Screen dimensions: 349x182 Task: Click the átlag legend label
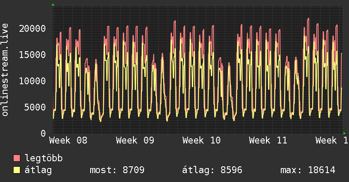(38, 170)
